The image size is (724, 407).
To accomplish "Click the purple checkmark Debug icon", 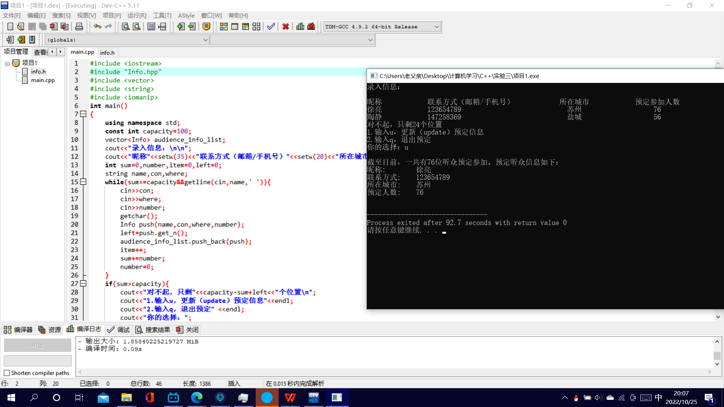I will pos(271,26).
